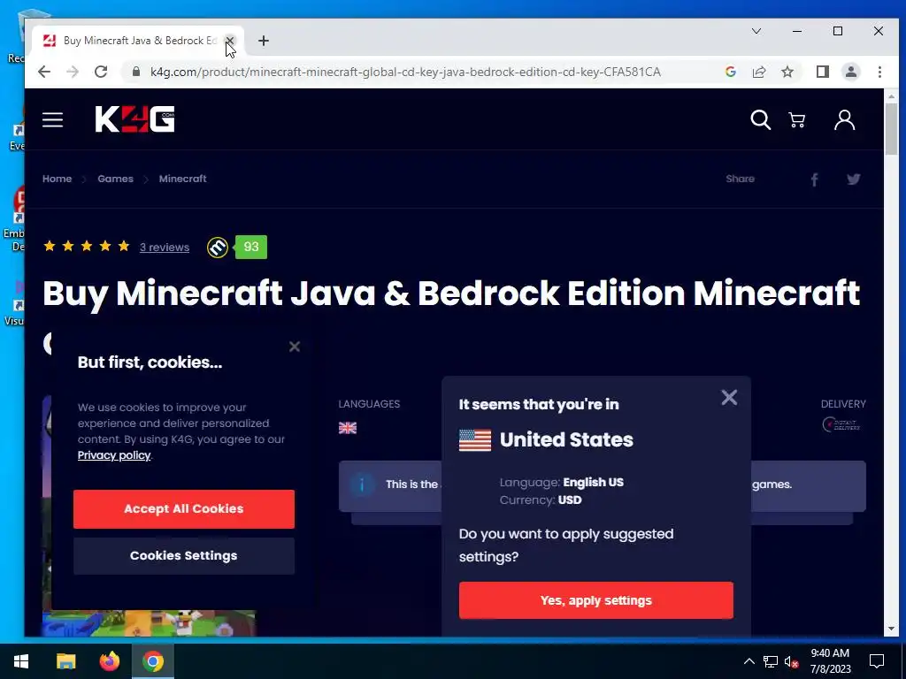This screenshot has height=679, width=906.
Task: Open the user account icon
Action: 844,120
